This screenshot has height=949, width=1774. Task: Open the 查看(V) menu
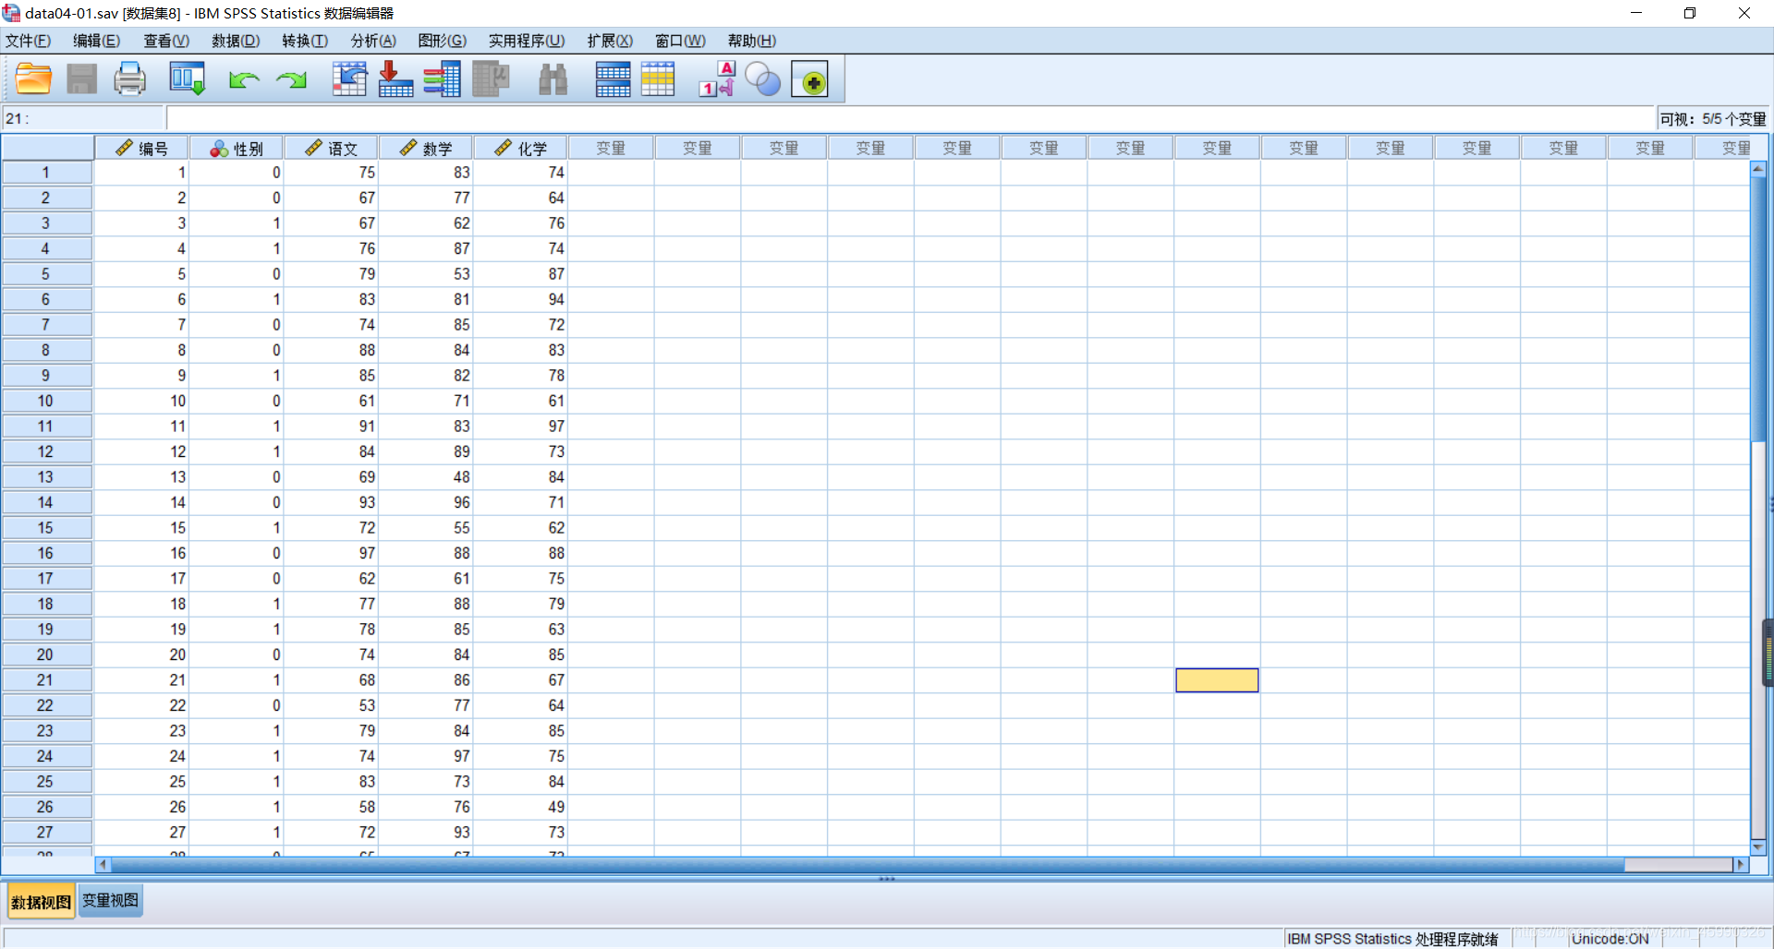tap(166, 41)
